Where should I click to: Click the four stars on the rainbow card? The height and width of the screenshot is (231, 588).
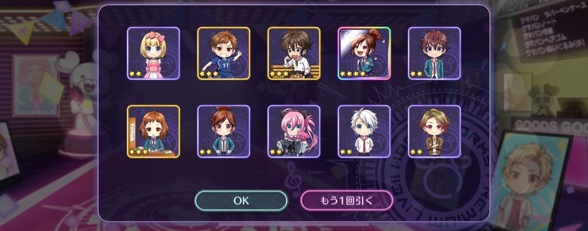[352, 74]
